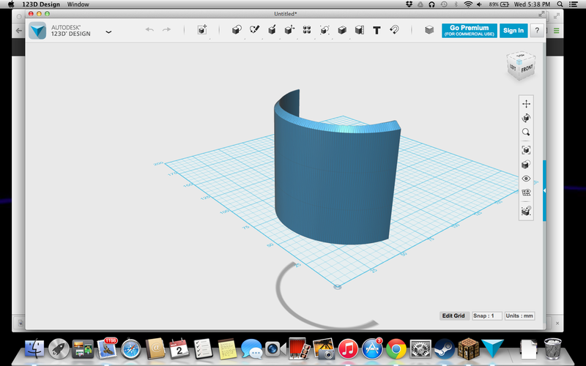Image resolution: width=586 pixels, height=366 pixels.
Task: Open the Window menu in menu bar
Action: [78, 4]
